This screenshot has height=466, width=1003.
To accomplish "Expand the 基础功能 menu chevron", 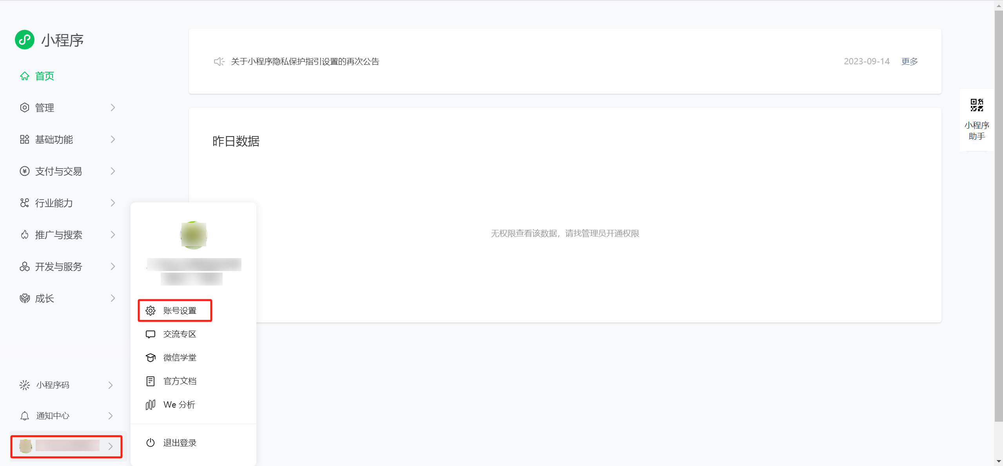I will 113,140.
